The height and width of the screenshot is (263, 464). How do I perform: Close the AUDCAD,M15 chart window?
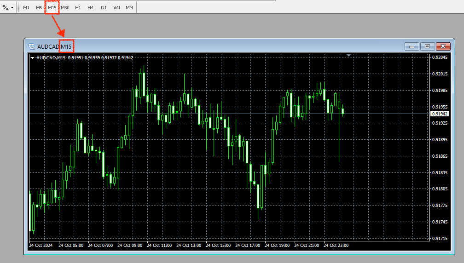443,46
